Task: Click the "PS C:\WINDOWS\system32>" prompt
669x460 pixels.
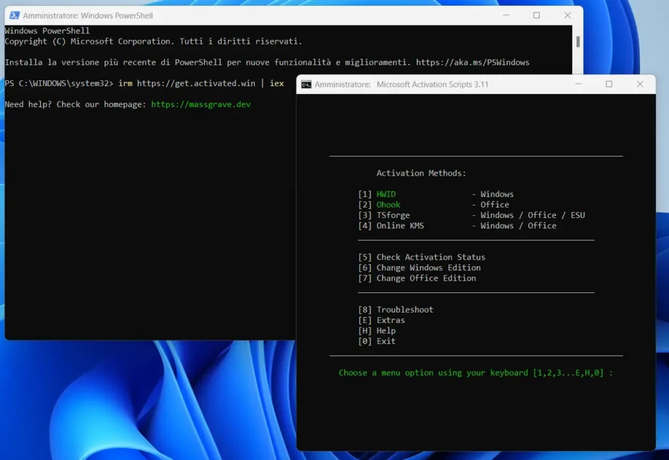Action: pyautogui.click(x=59, y=84)
